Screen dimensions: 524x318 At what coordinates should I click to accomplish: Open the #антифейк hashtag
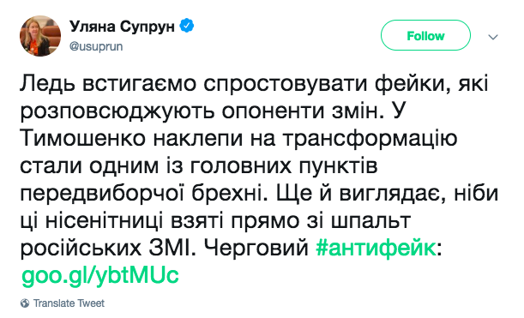pyautogui.click(x=376, y=249)
